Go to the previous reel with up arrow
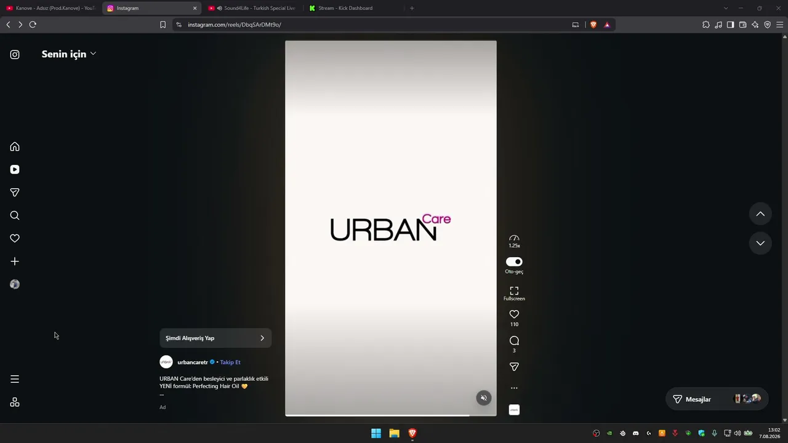This screenshot has width=788, height=443. point(760,214)
